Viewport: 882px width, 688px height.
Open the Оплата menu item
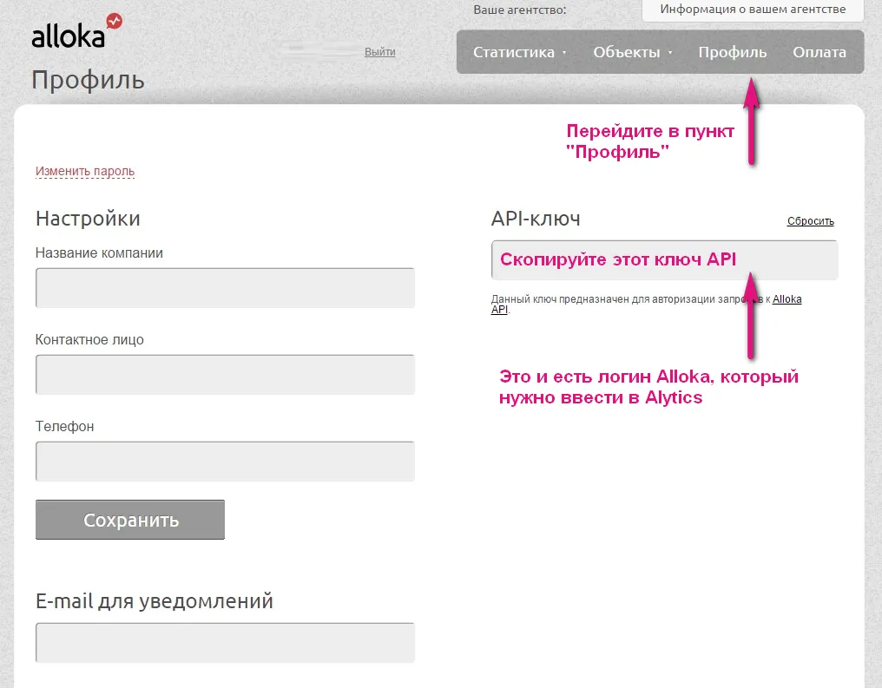tap(819, 52)
